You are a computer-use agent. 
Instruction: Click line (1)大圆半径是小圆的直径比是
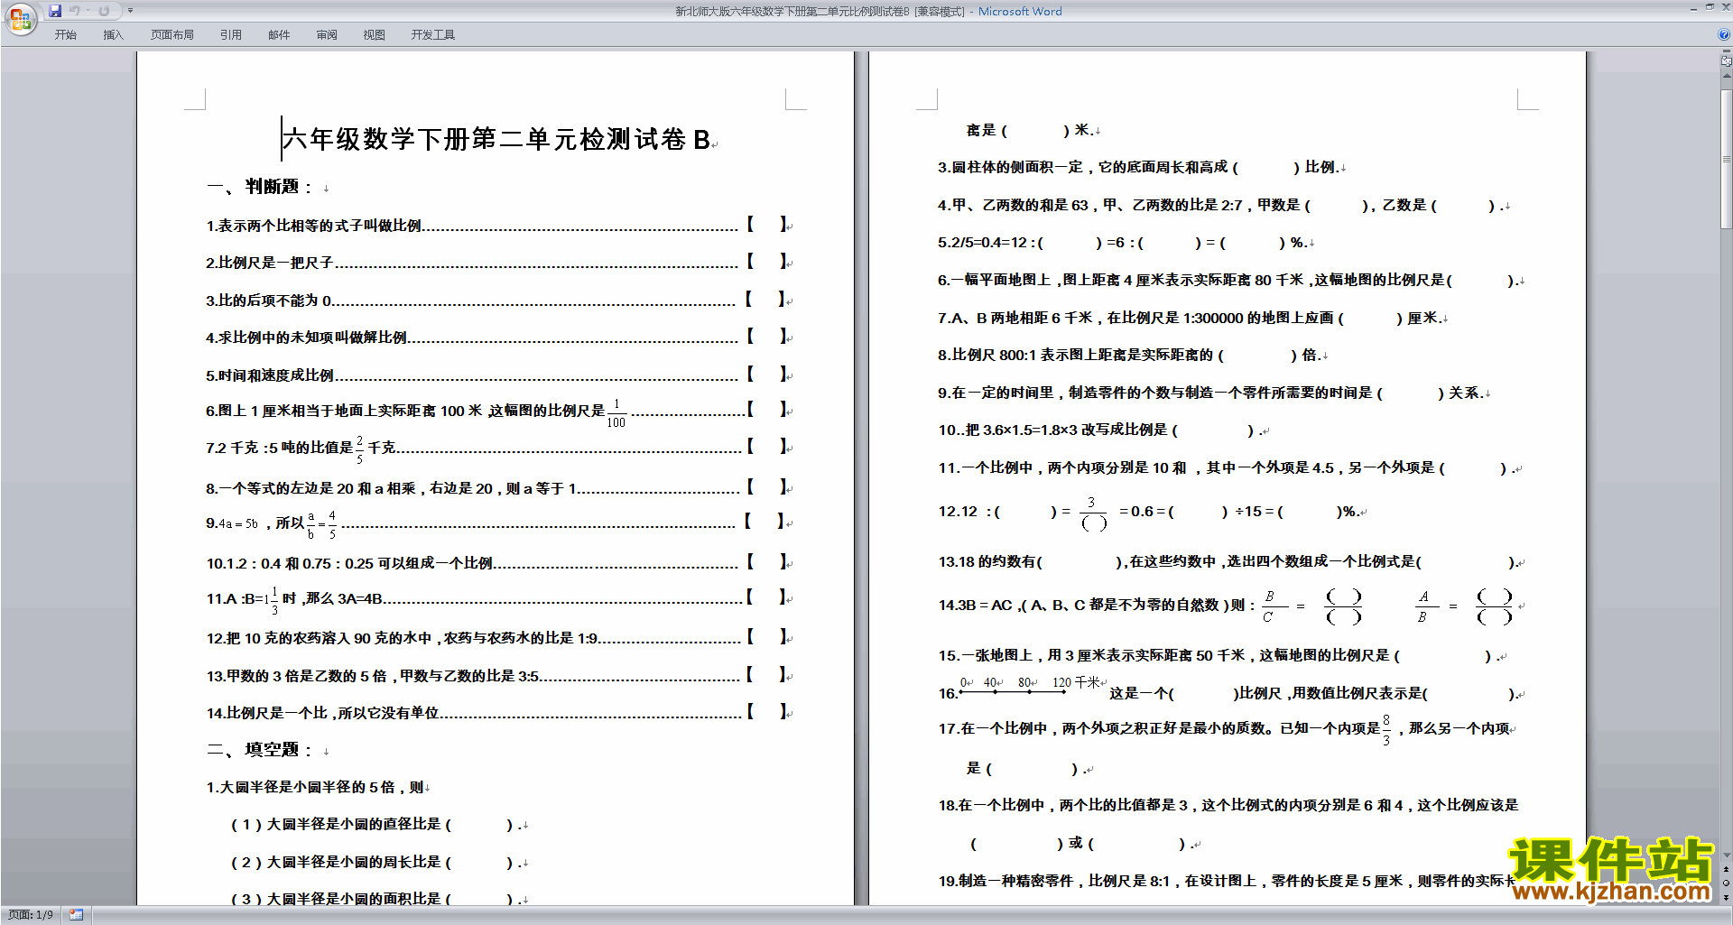tap(378, 824)
